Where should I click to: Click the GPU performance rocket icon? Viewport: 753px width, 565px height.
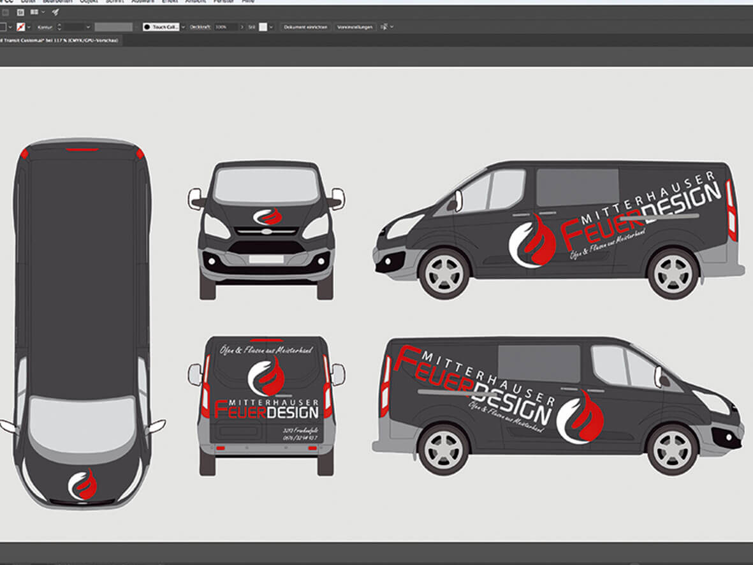[x=55, y=12]
